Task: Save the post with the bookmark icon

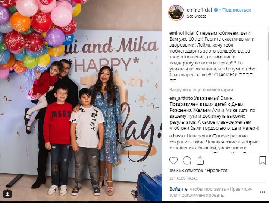Action: [x=263, y=161]
